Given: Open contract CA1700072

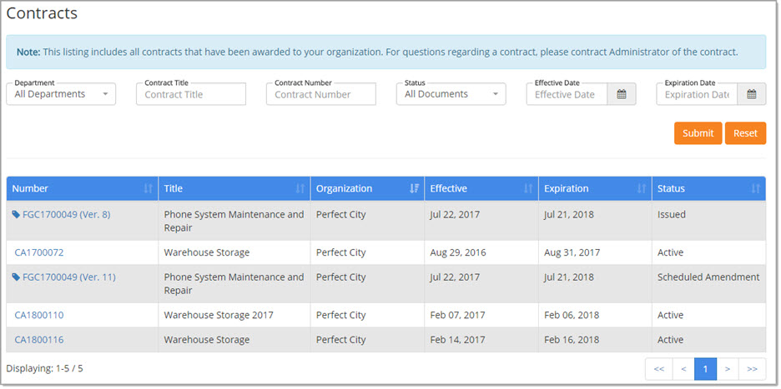Looking at the screenshot, I should [x=39, y=252].
